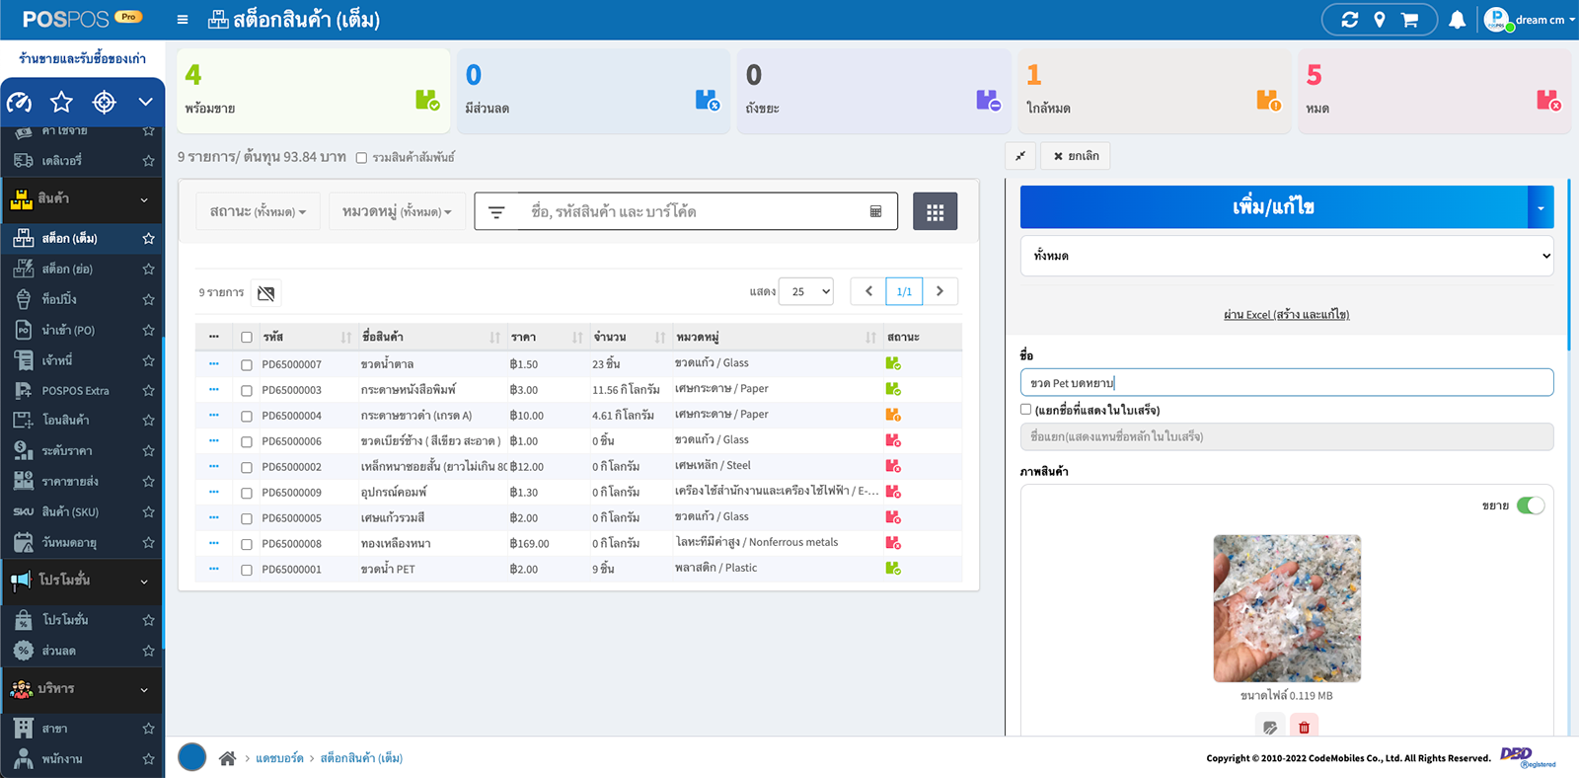This screenshot has height=778, width=1579.
Task: Click the ผ่าน Excel (สร้าง และแก้ไข) link
Action: tap(1286, 314)
